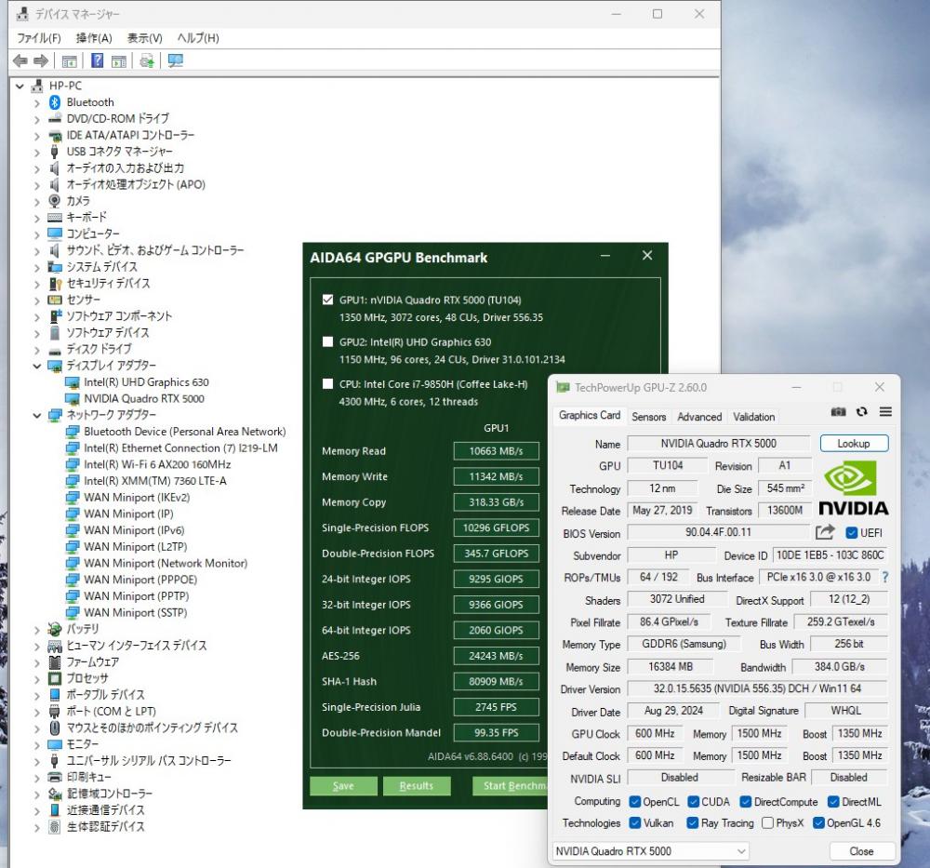Screen dimensions: 930x868
Task: Open the 操作(A) menu
Action: [x=94, y=38]
